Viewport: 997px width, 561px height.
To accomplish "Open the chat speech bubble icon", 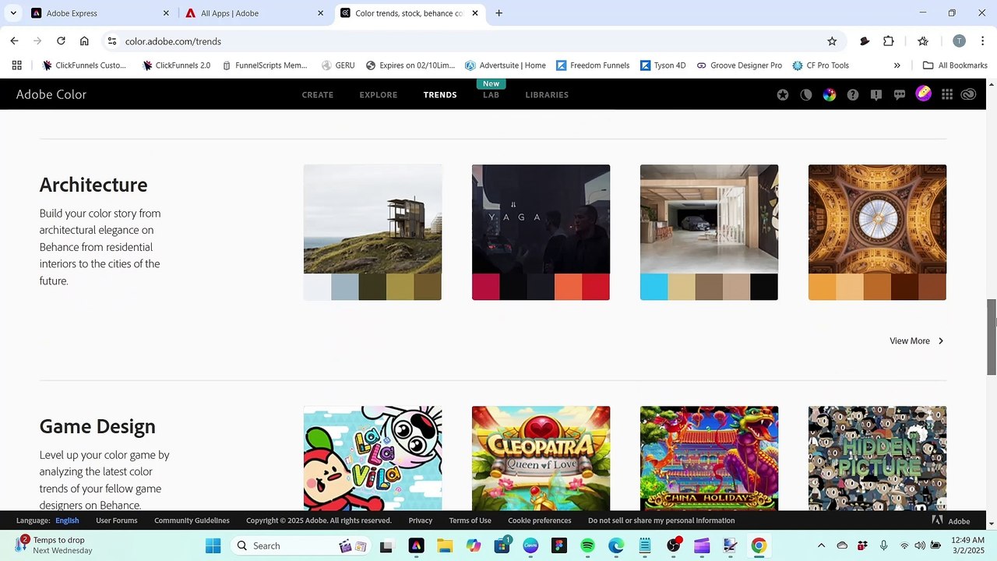I will (900, 94).
